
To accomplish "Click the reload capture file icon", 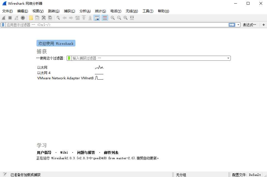I will (50, 18).
